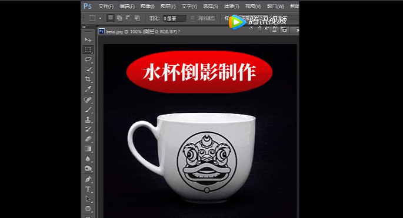Click the red 水杯倒影制作 title banner

point(199,72)
